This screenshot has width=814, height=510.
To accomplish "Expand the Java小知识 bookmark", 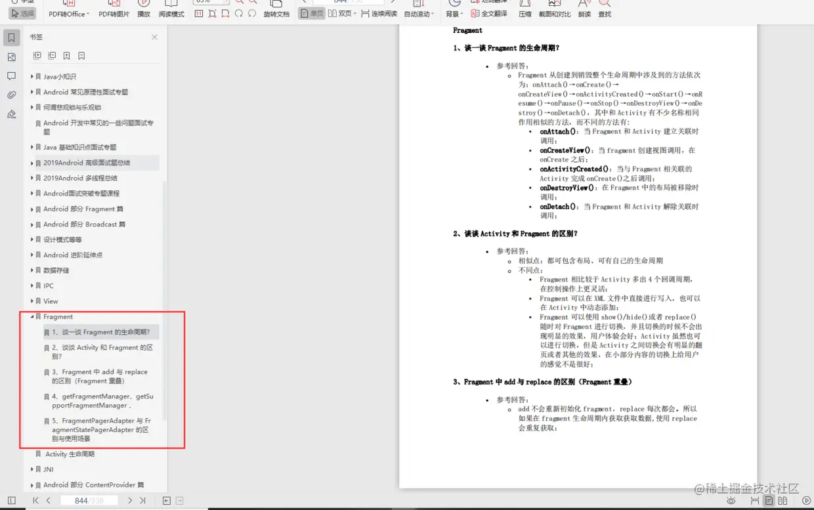I will pyautogui.click(x=32, y=77).
